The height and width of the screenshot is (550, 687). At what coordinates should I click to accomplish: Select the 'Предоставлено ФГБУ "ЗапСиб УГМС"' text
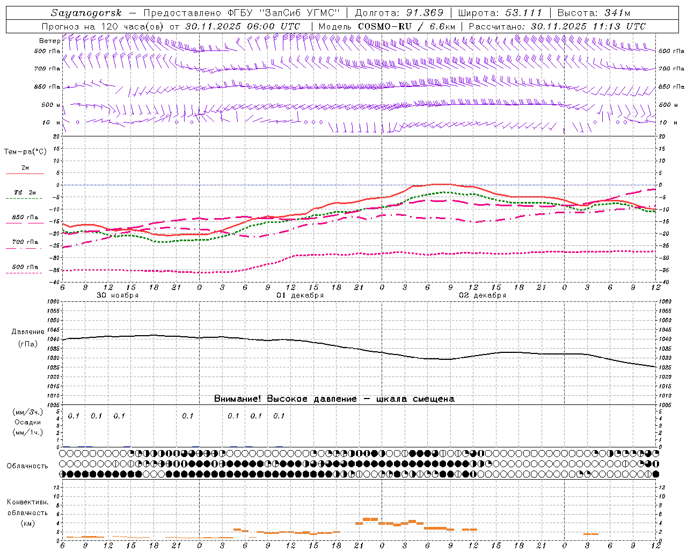(x=243, y=13)
